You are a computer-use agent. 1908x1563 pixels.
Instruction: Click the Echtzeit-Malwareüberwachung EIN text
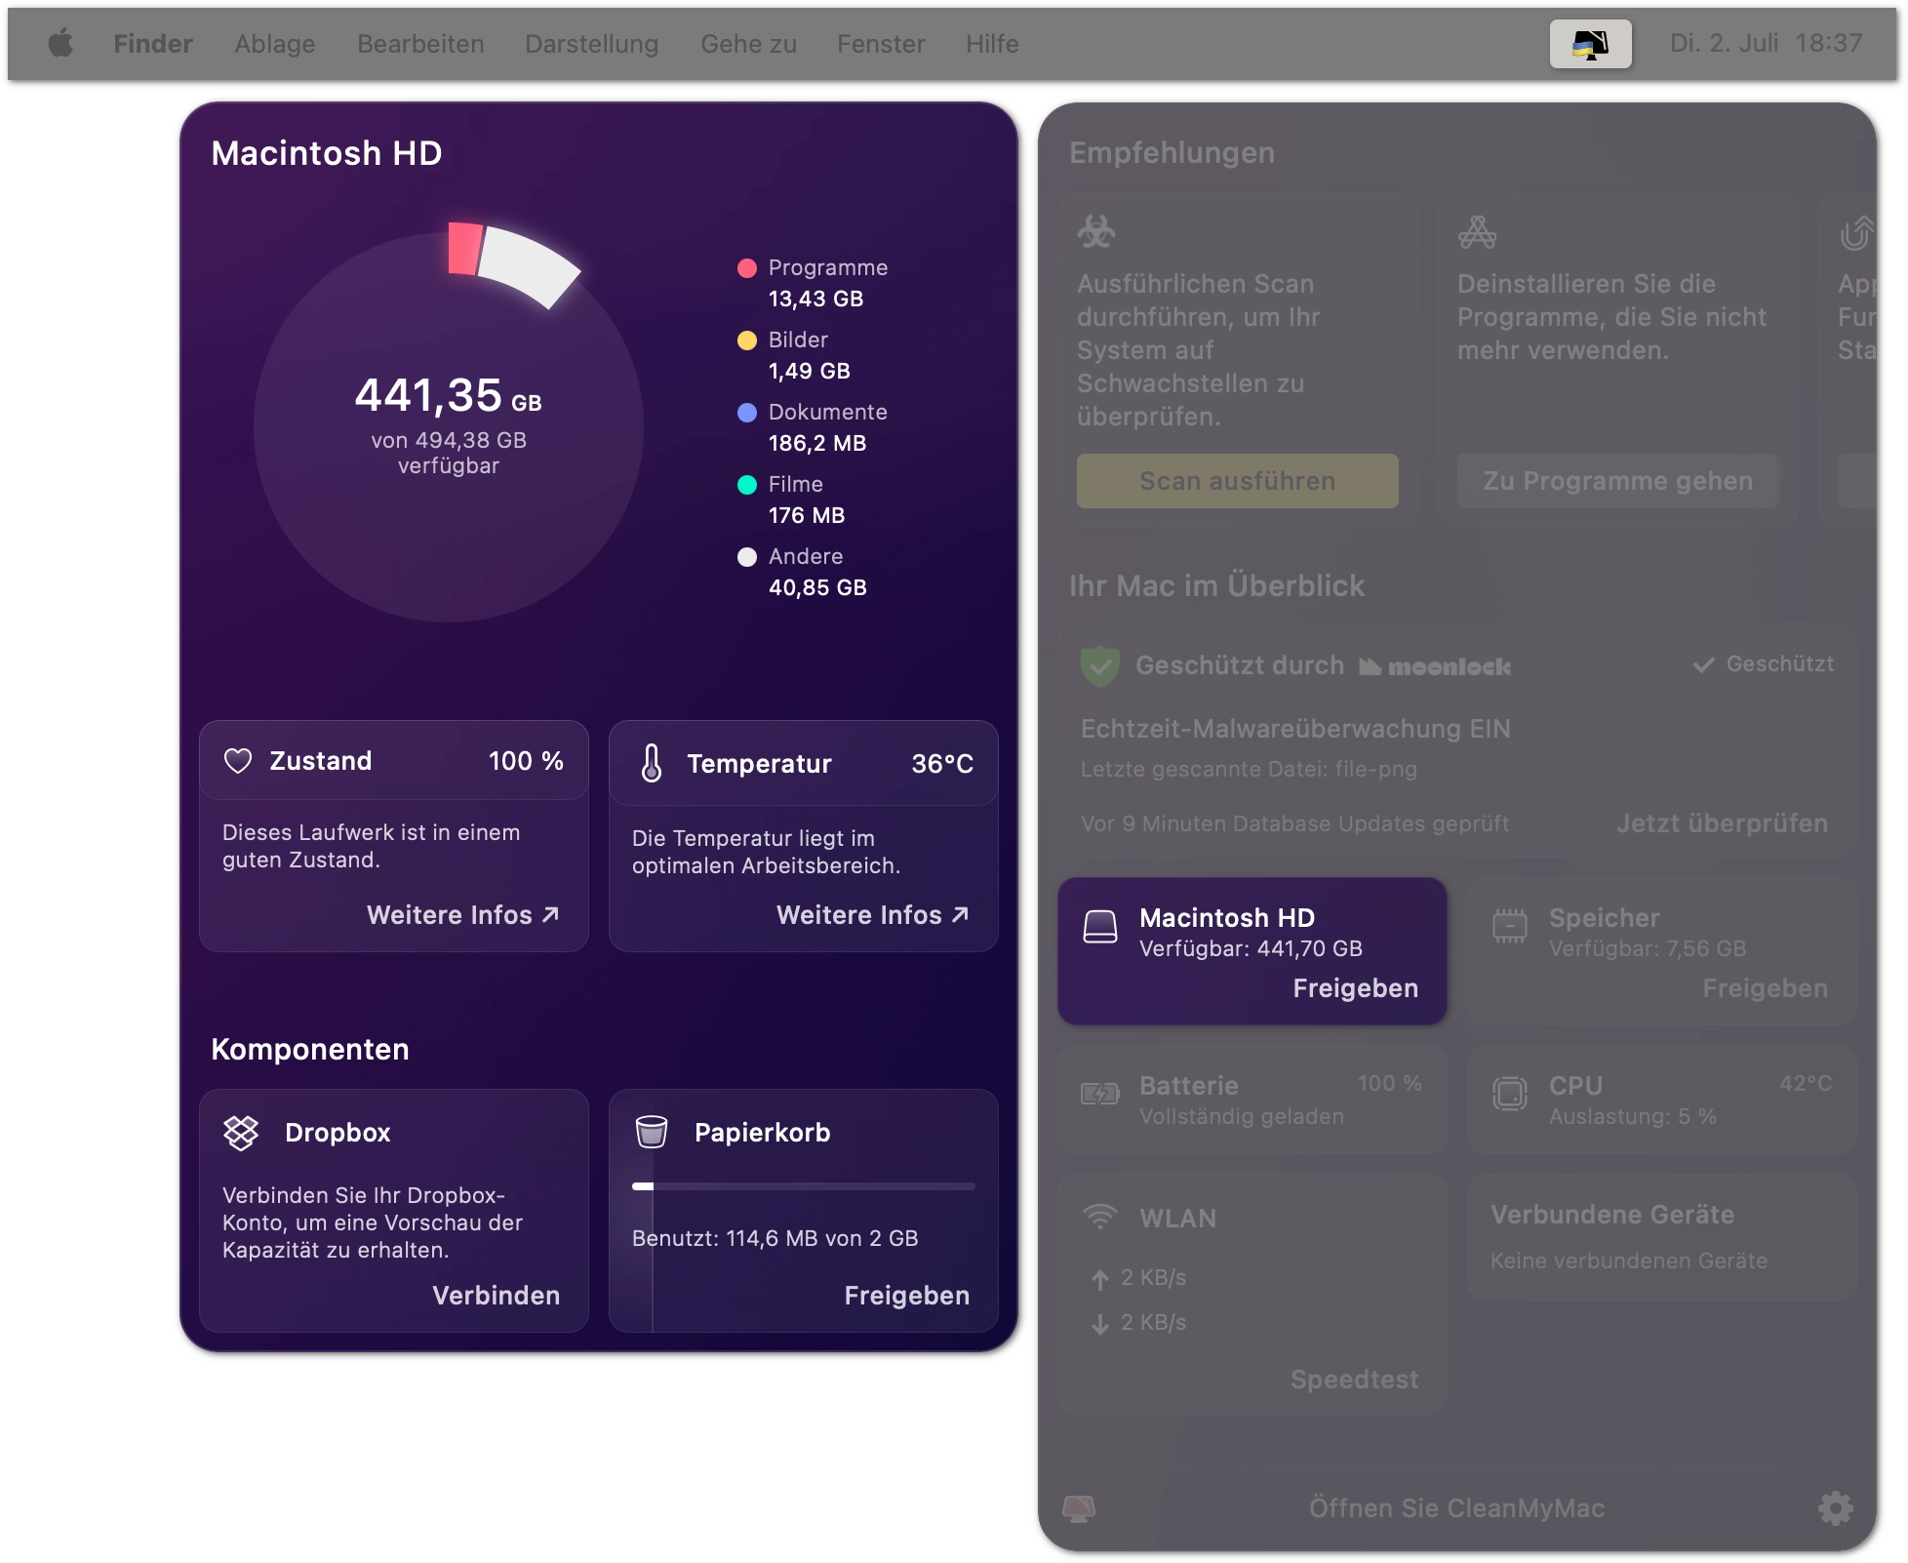tap(1295, 729)
